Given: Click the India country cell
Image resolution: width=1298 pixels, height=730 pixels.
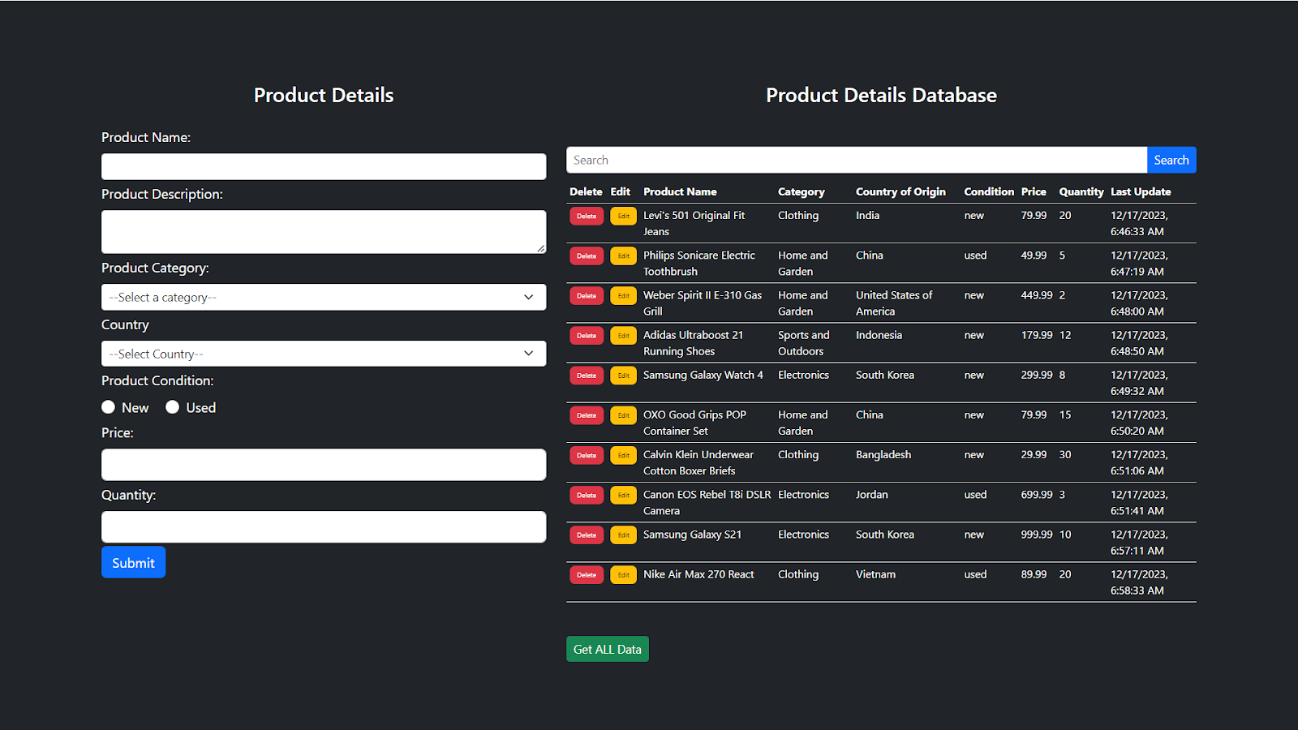Looking at the screenshot, I should [867, 216].
